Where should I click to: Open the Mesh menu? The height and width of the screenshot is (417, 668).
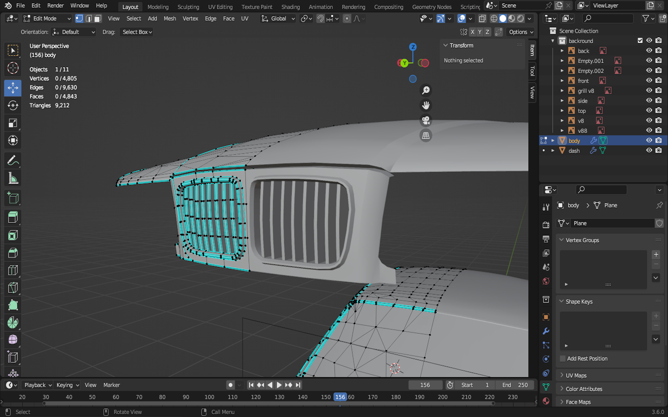(170, 19)
